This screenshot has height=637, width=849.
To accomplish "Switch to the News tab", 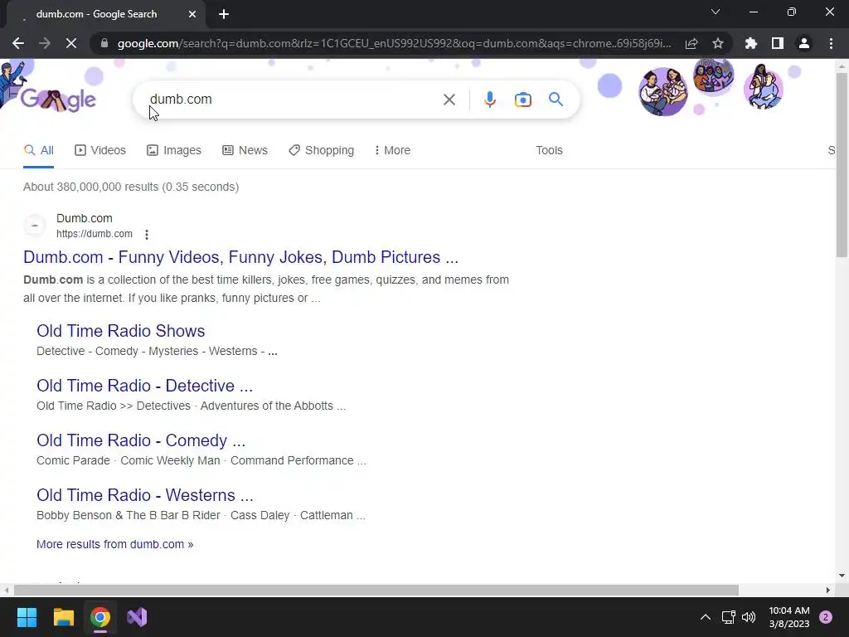I will click(x=245, y=151).
